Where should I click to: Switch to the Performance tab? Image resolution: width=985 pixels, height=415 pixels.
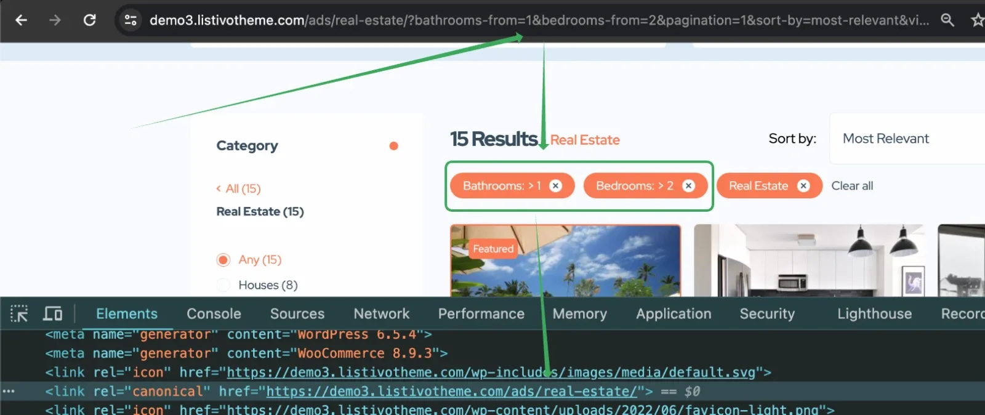(x=481, y=314)
